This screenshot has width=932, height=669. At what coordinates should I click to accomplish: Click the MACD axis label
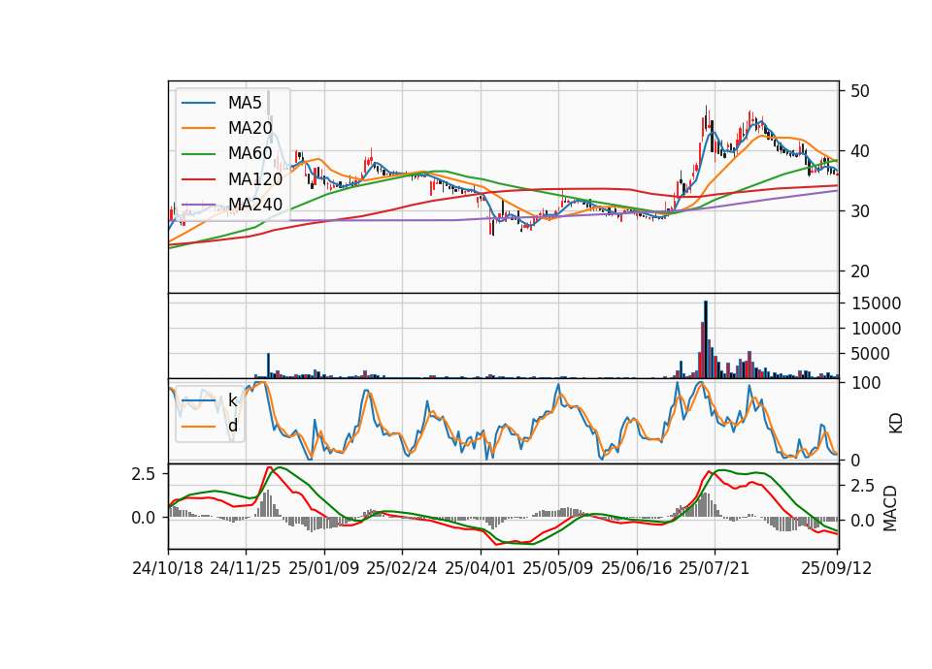pos(890,508)
